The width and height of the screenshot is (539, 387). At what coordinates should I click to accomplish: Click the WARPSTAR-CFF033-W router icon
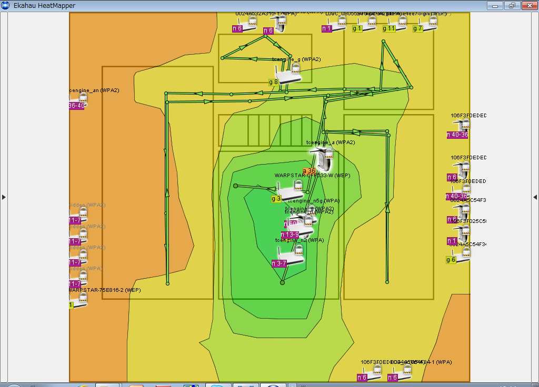pyautogui.click(x=291, y=190)
